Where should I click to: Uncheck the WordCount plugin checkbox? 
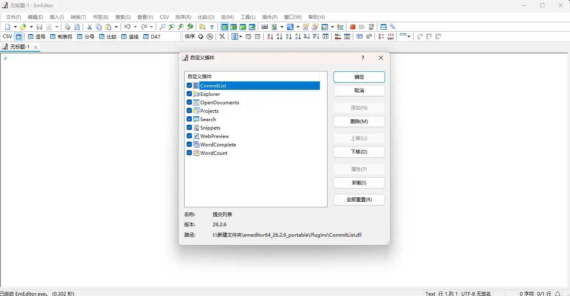189,153
